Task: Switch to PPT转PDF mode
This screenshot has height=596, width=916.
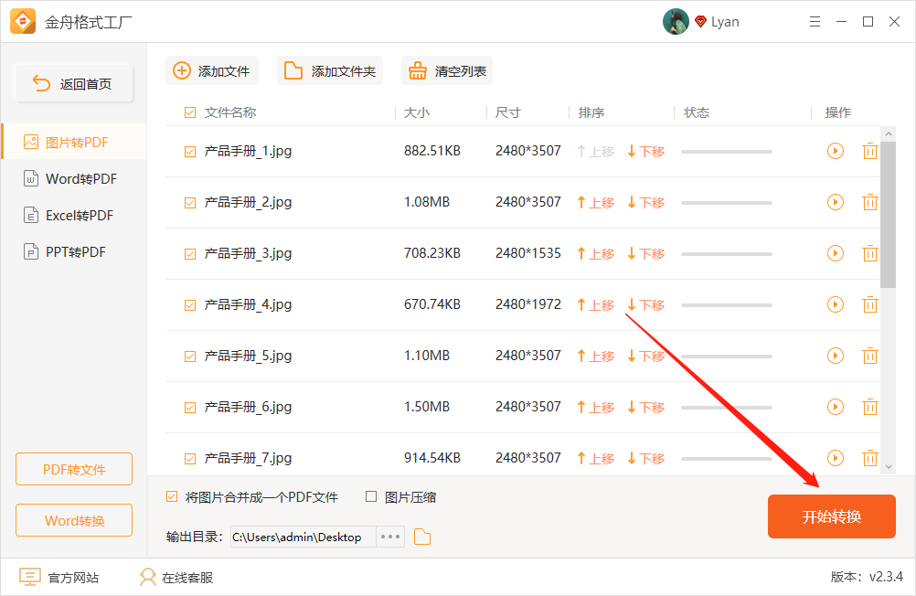Action: (x=74, y=252)
